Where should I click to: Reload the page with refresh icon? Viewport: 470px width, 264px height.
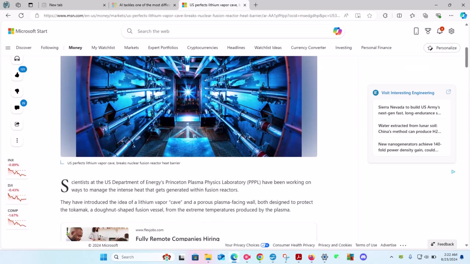21,15
